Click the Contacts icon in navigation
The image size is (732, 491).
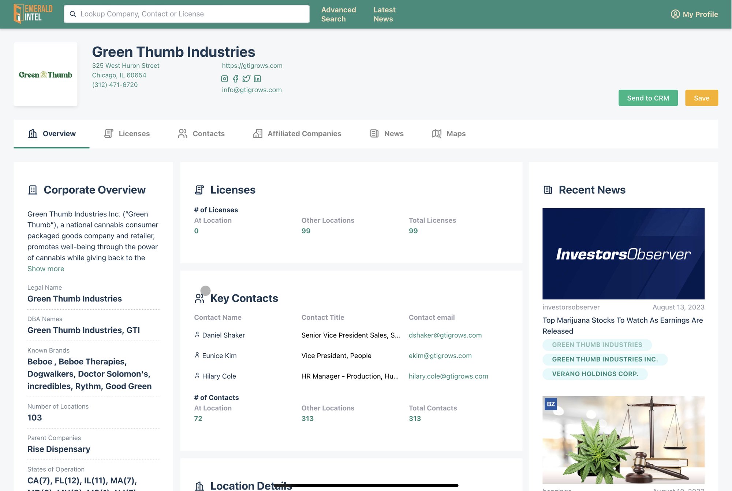click(x=182, y=133)
